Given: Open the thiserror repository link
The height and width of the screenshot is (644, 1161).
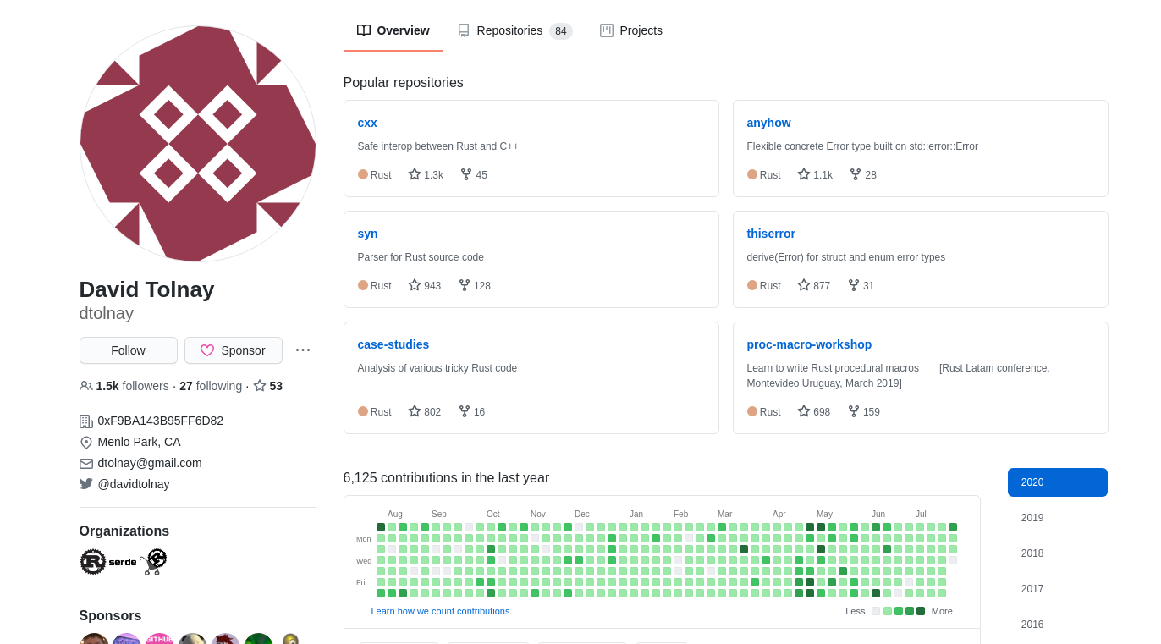Looking at the screenshot, I should (x=771, y=234).
